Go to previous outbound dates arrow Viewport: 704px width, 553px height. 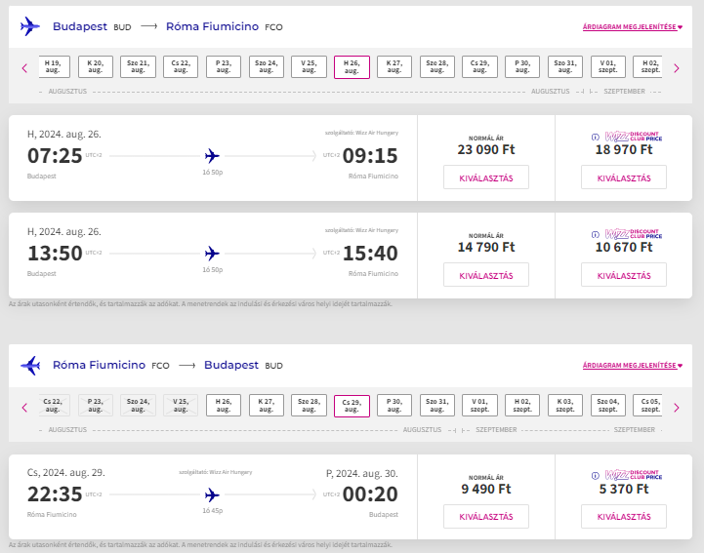click(24, 67)
